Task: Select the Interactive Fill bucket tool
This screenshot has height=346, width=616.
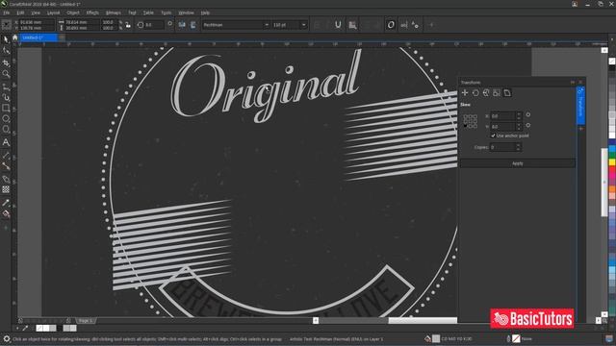Action: coord(6,213)
